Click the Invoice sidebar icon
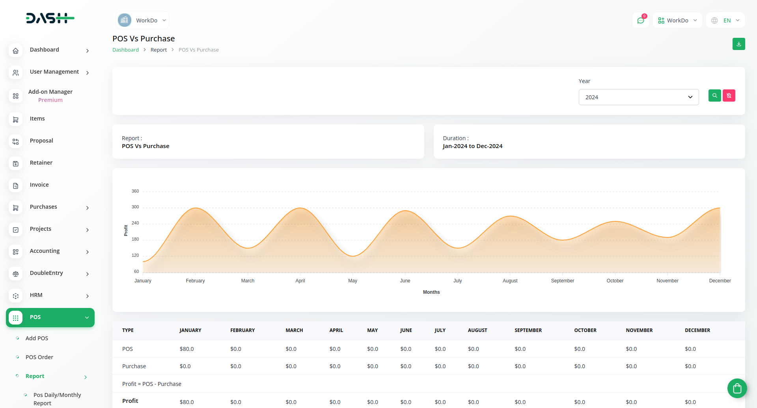 point(16,185)
